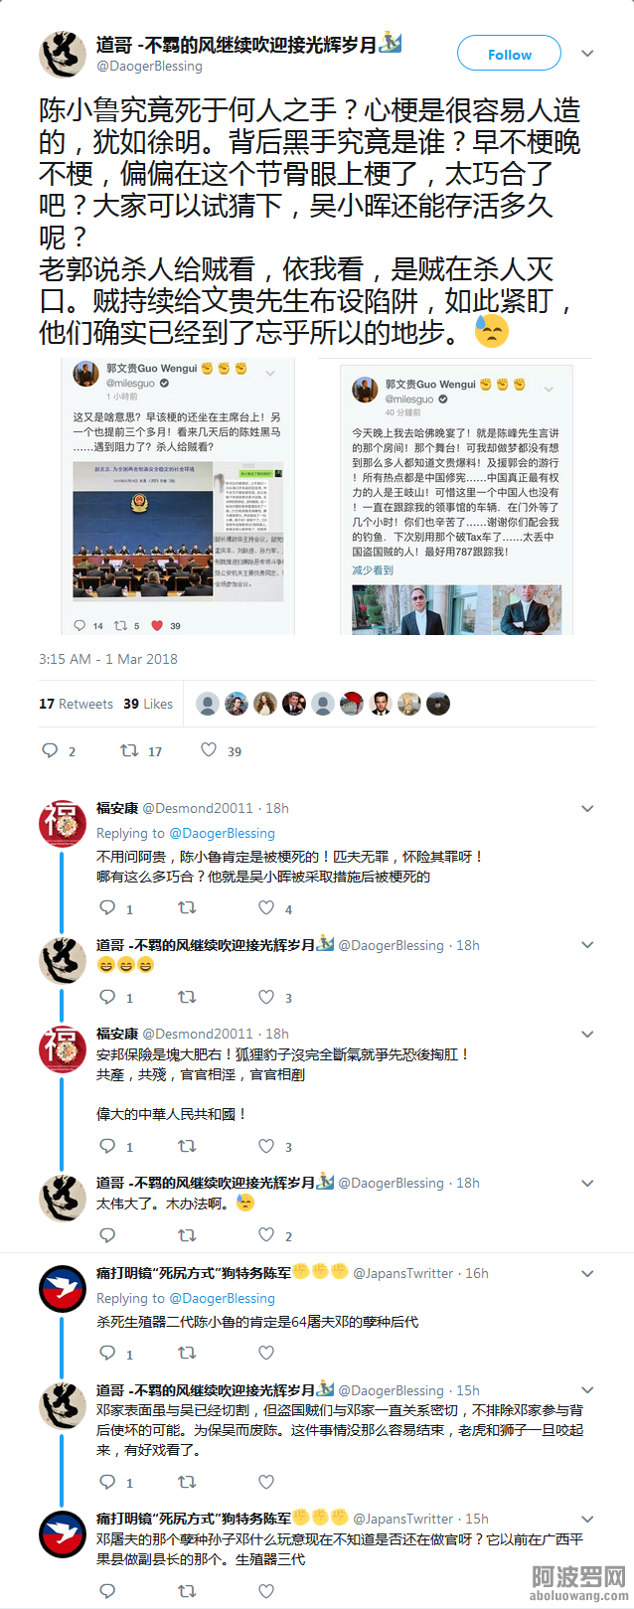Click Follow button for DaogerBlessing
The width and height of the screenshot is (634, 1609).
click(x=509, y=54)
